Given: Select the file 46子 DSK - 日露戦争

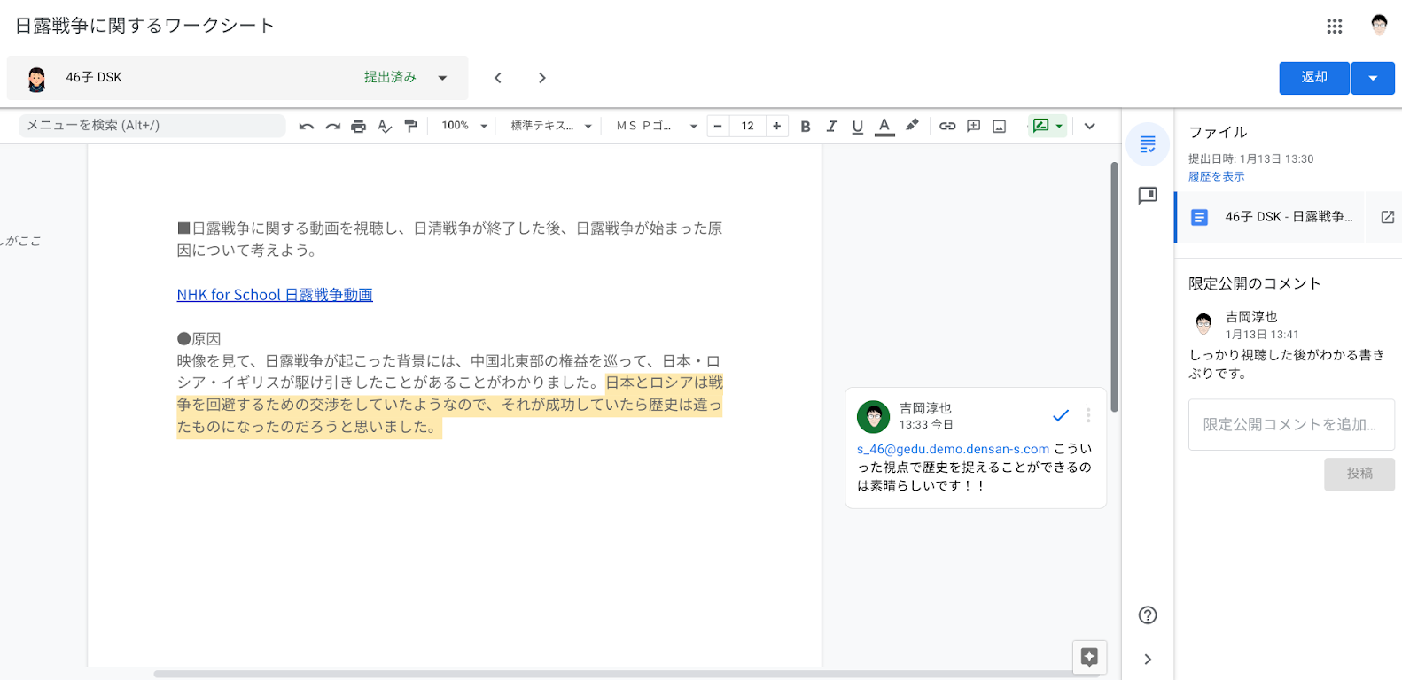Looking at the screenshot, I should (1270, 217).
